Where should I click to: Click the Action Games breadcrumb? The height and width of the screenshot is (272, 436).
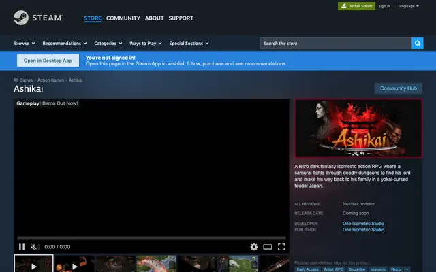coord(50,80)
